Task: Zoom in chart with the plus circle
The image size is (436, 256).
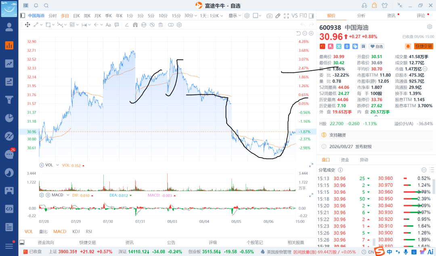Action: [x=311, y=34]
